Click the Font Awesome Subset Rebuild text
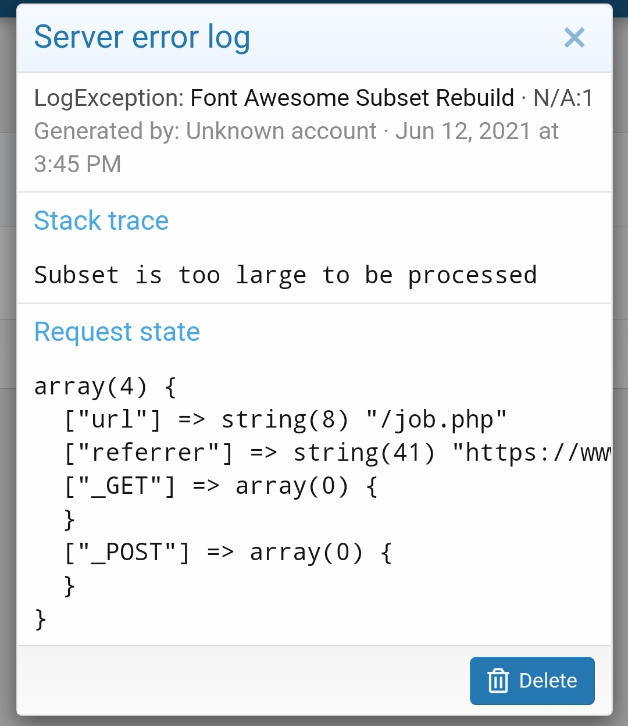The width and height of the screenshot is (628, 726). click(352, 98)
